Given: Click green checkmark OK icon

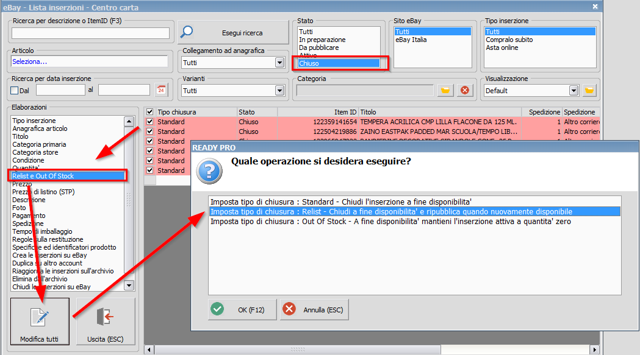Looking at the screenshot, I should click(x=217, y=309).
